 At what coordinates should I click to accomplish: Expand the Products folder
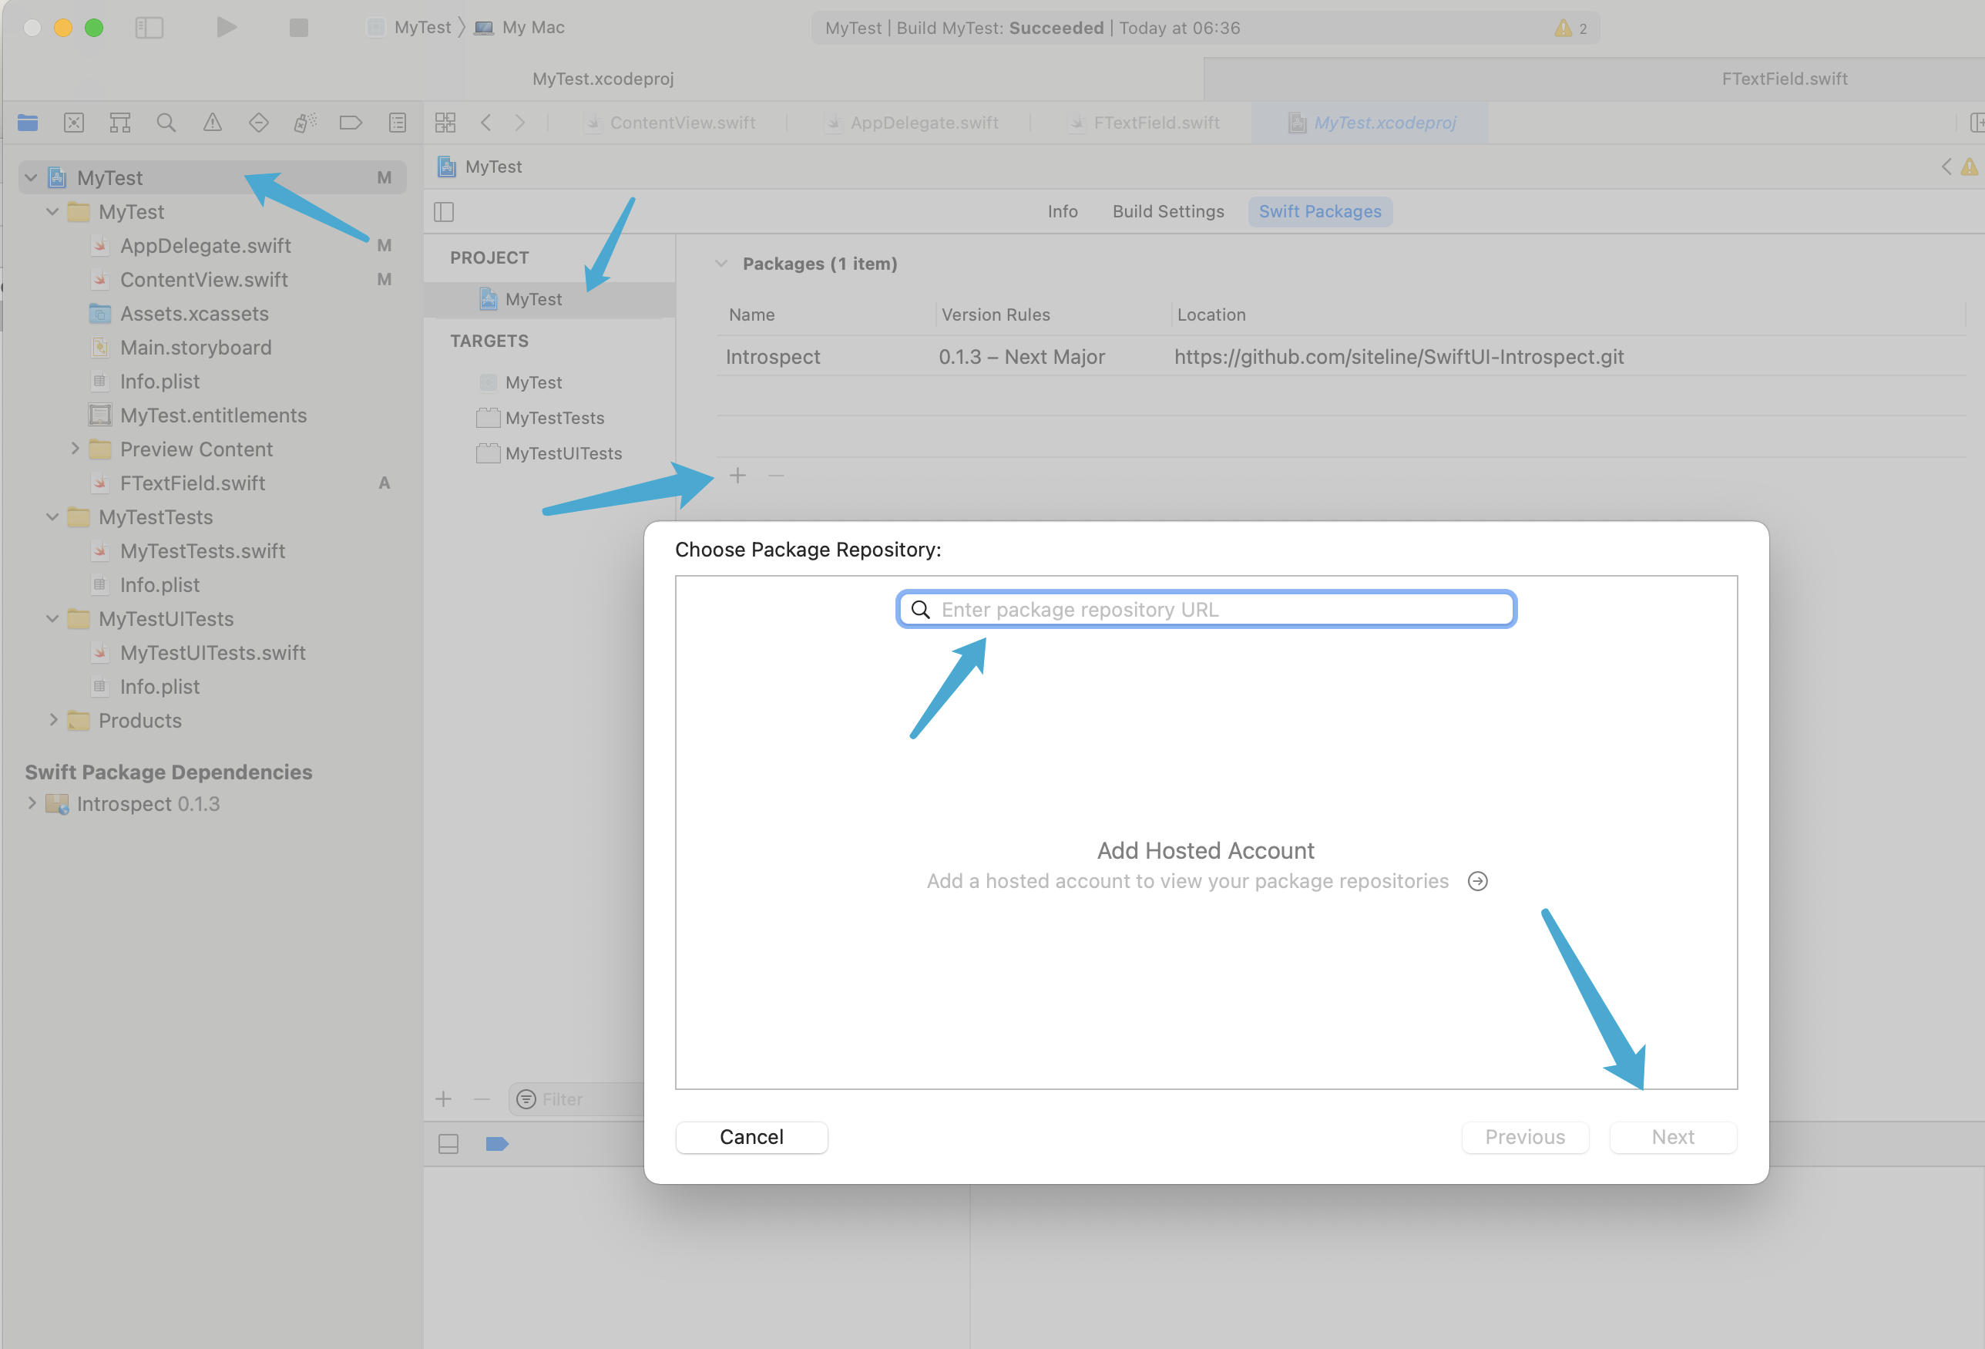(x=53, y=720)
